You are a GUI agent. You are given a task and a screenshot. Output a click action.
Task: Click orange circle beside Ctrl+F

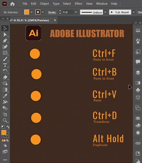pos(35,54)
